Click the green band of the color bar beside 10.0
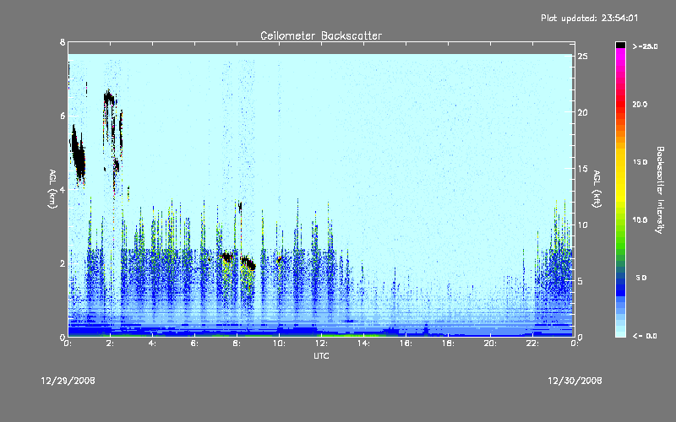Screen dimensions: 676x422 point(620,220)
